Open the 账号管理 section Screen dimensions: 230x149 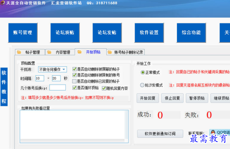coord(23,33)
